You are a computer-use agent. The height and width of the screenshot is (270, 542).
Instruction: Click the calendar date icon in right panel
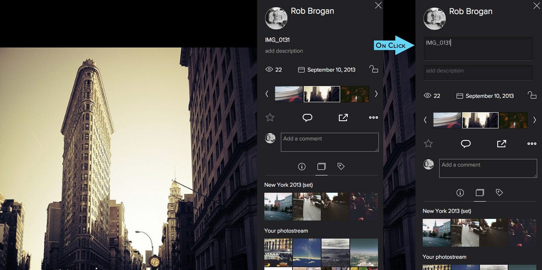(459, 96)
